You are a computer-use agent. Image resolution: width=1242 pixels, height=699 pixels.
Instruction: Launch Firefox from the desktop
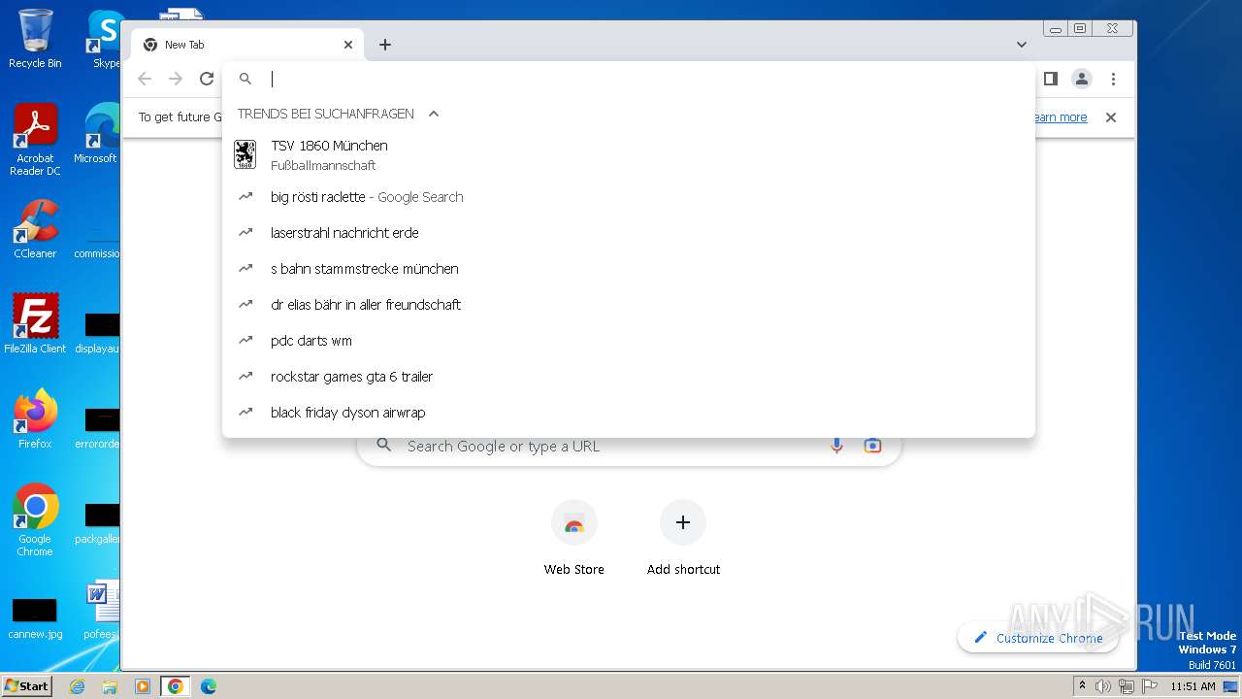pos(35,419)
